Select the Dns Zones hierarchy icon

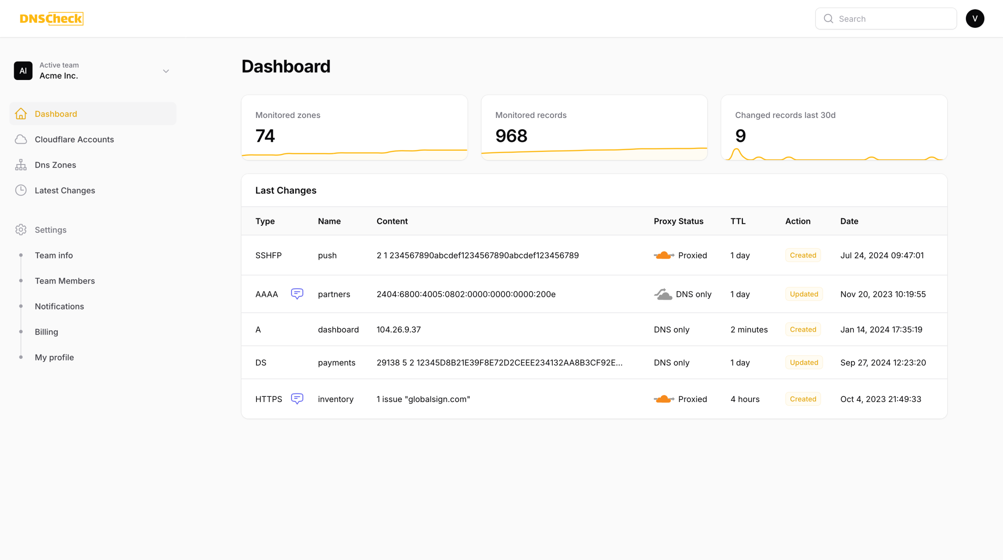click(21, 165)
